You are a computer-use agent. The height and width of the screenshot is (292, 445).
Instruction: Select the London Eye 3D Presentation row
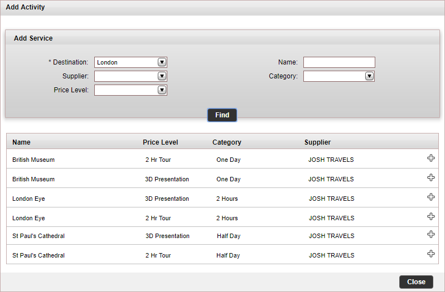[223, 198]
